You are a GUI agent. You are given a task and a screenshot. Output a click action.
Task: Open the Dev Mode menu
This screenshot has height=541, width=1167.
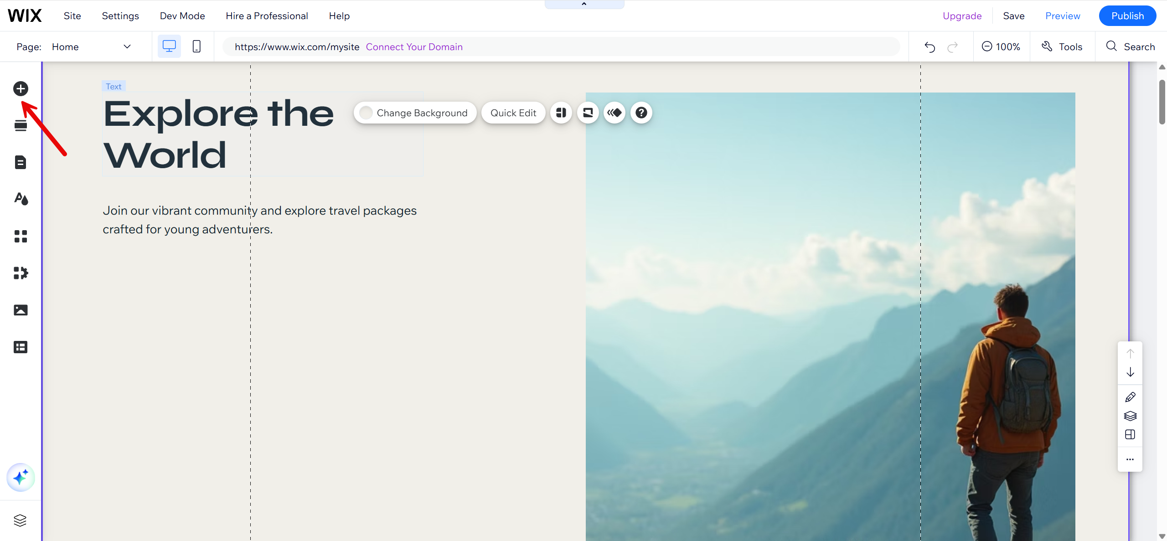coord(182,15)
